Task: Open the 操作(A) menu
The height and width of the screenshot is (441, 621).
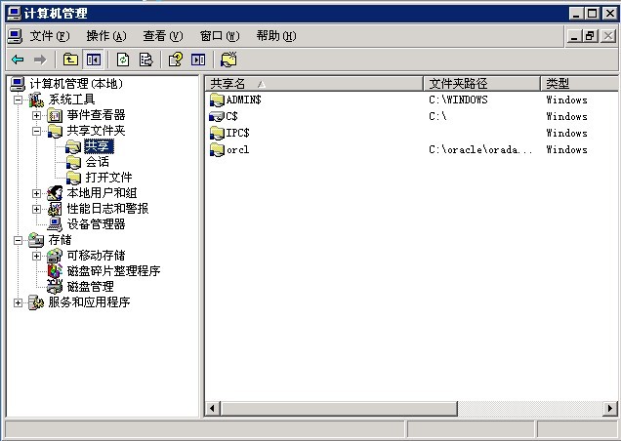Action: coord(106,36)
